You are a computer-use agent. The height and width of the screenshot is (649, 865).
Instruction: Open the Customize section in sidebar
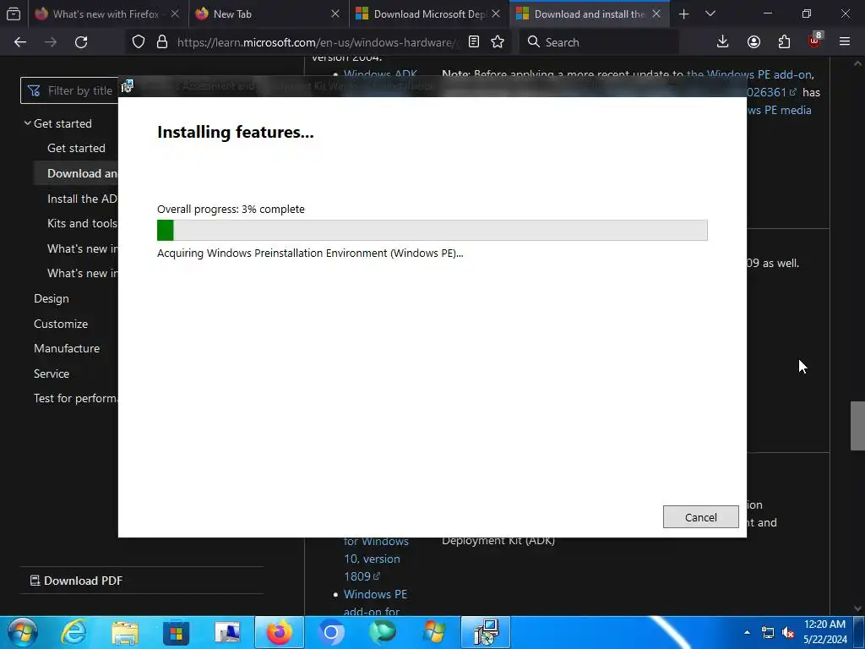61,324
